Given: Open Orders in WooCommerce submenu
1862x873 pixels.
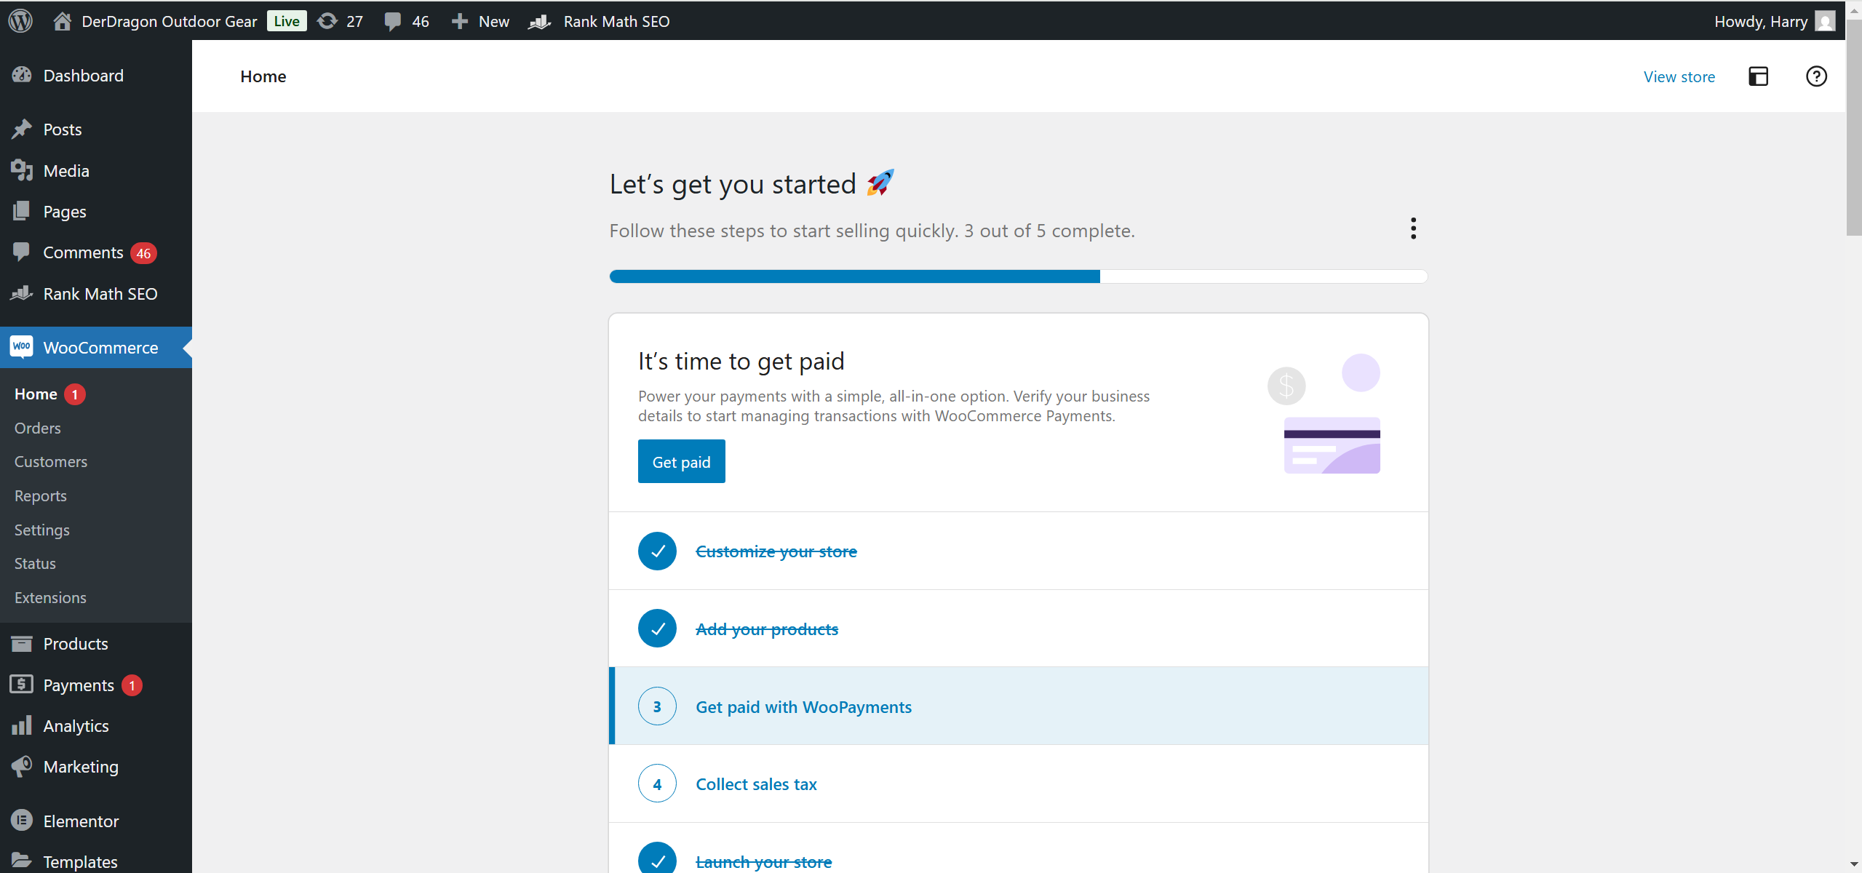Looking at the screenshot, I should coord(38,428).
